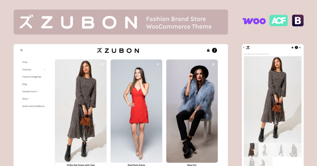
Task: Toggle wishlist heart on Polka Dot Dress
Action: point(102,64)
